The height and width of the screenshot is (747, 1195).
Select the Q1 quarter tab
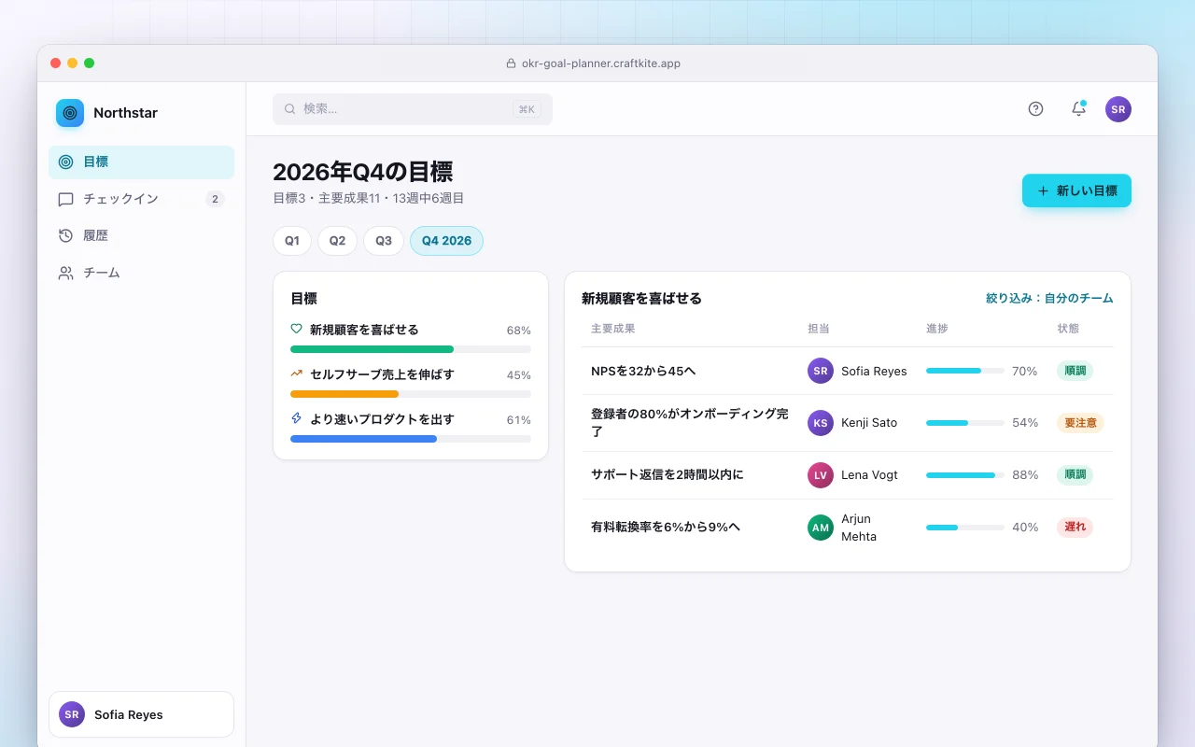pyautogui.click(x=292, y=241)
